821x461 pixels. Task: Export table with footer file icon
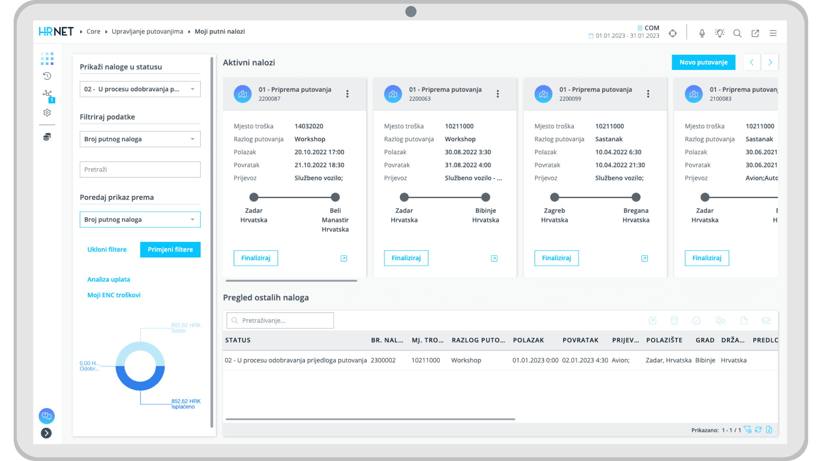coord(769,430)
